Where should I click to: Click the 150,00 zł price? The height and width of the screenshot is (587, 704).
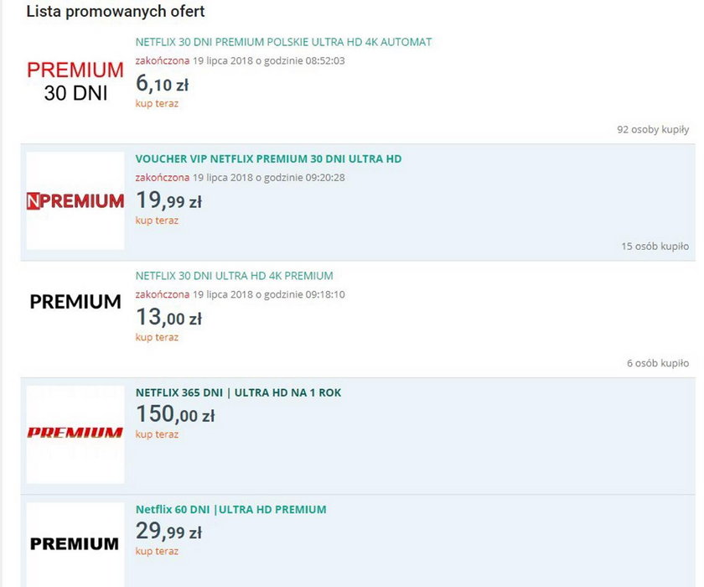[x=175, y=414]
